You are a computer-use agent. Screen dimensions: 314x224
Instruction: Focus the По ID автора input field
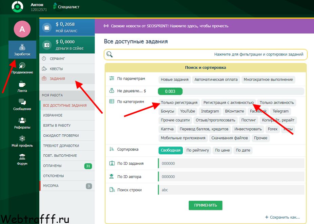[x=231, y=177]
